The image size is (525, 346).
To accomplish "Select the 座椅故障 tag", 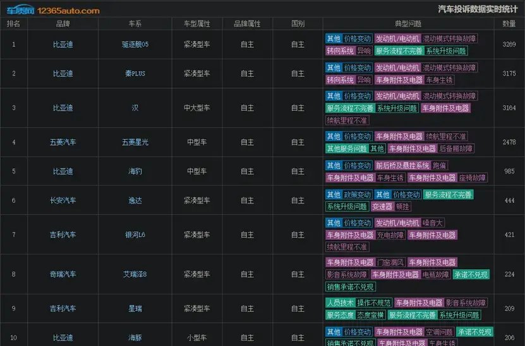I will click(x=473, y=178).
